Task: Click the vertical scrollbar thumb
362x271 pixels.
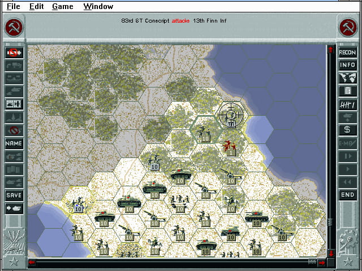Action: [x=330, y=222]
